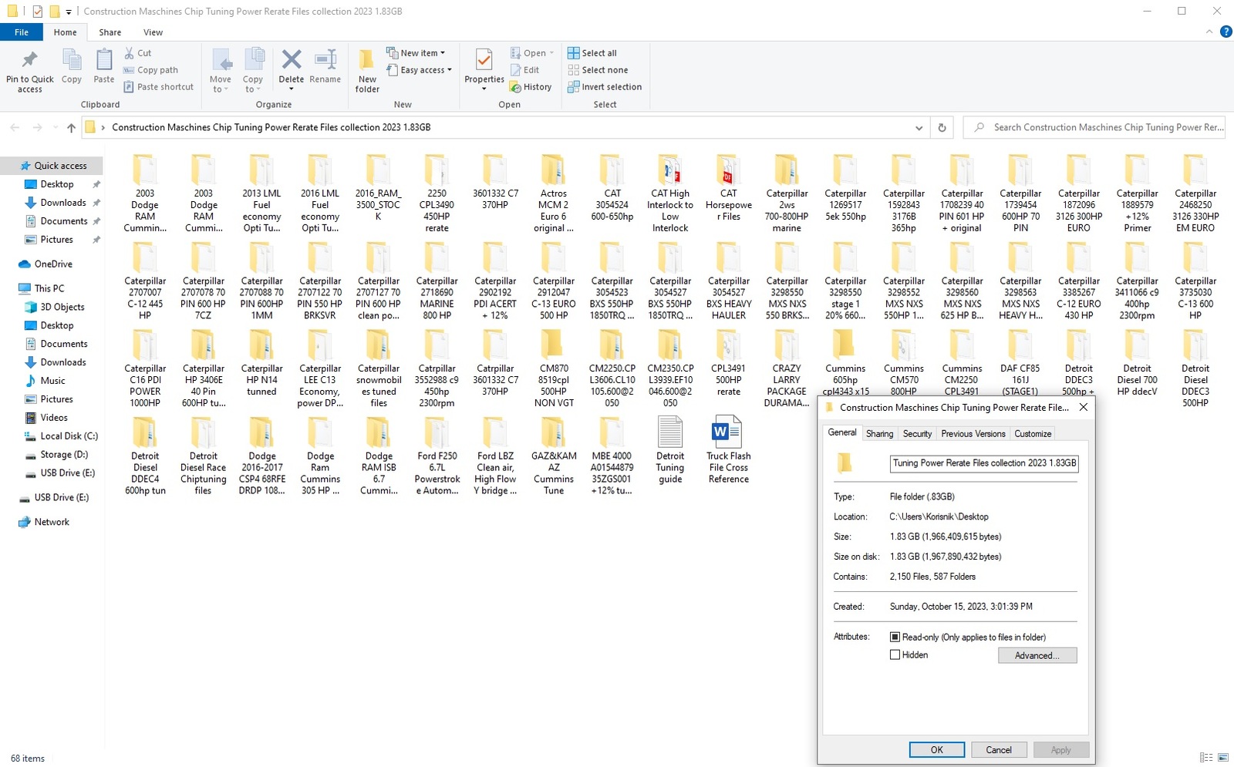
Task: Select Network in navigation pane
Action: tap(45, 523)
